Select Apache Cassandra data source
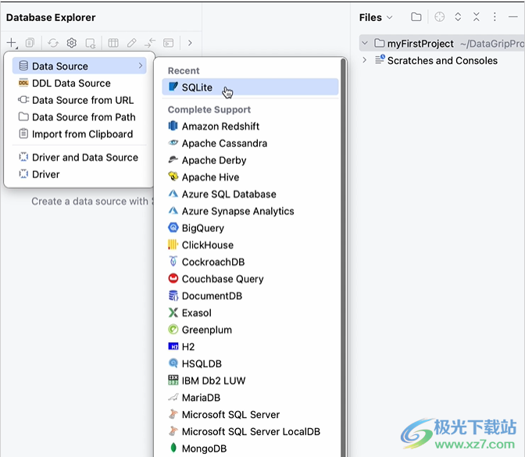Viewport: 525px width, 457px height. tap(250, 143)
